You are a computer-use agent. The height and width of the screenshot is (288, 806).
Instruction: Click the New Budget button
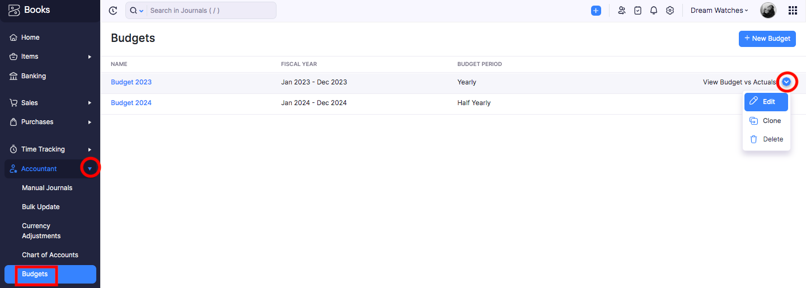(767, 39)
